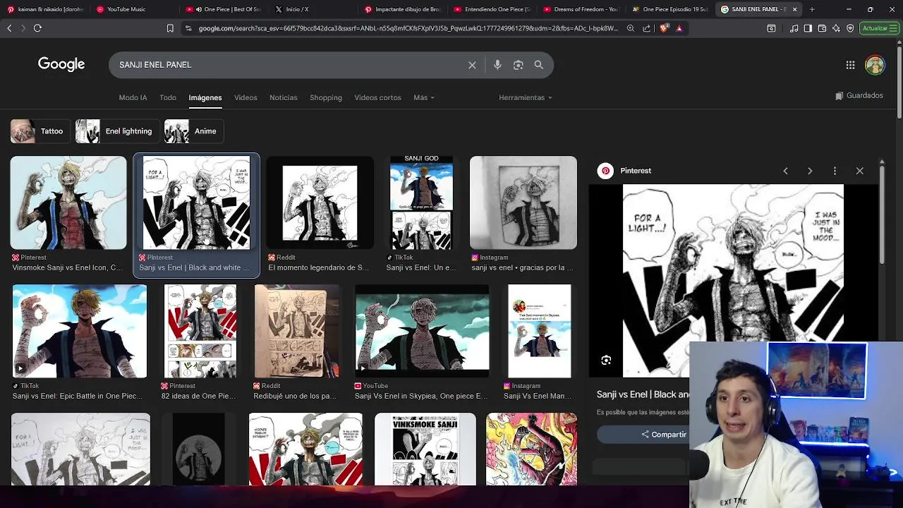Switch to Videos tab

246,97
